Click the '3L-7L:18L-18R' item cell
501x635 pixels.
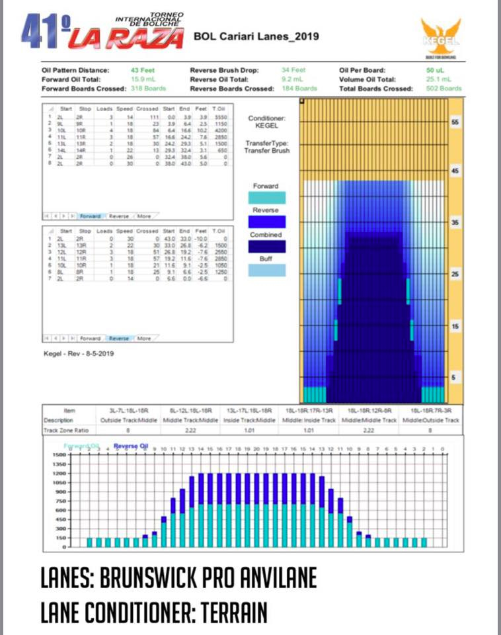click(128, 410)
